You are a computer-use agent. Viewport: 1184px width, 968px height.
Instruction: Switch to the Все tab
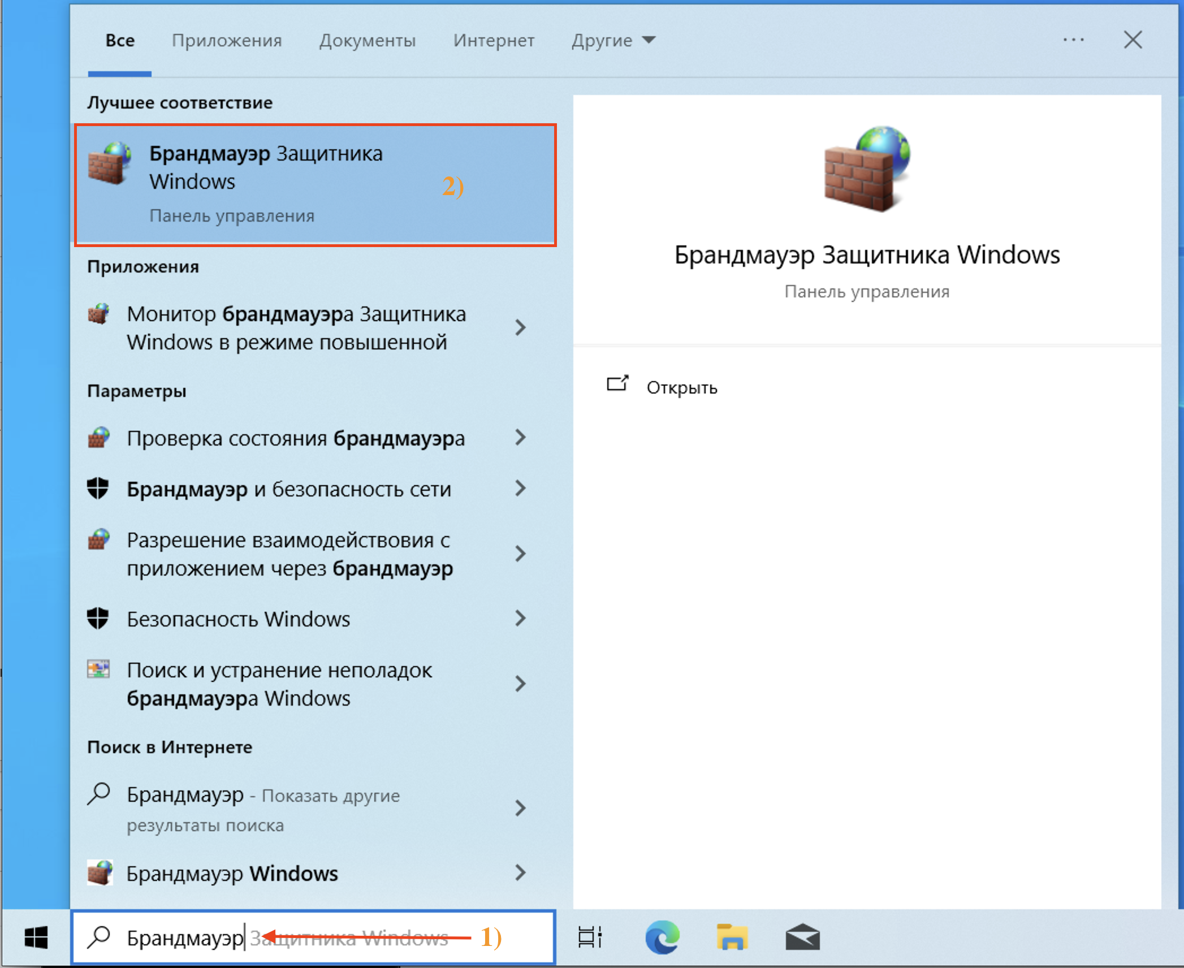(x=120, y=40)
